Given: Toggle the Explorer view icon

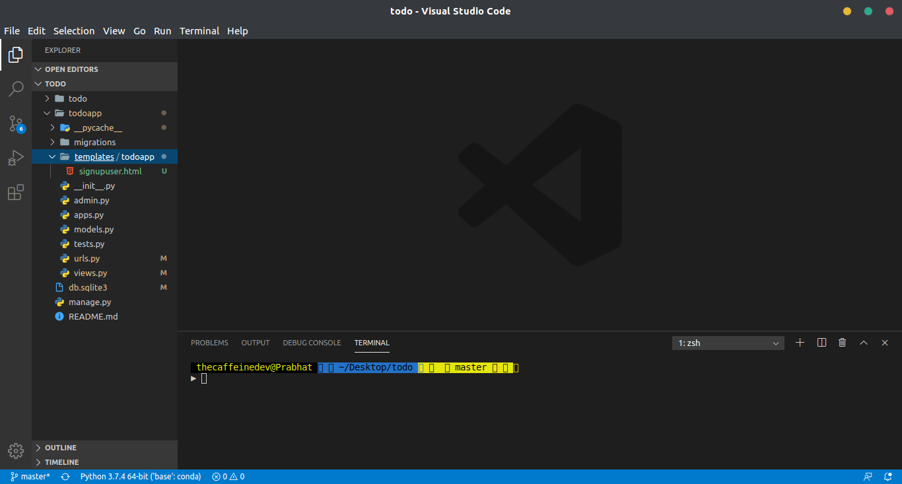Looking at the screenshot, I should point(16,54).
